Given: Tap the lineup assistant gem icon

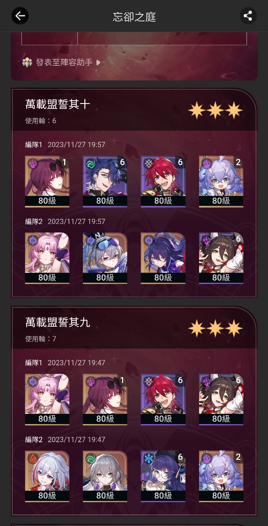Looking at the screenshot, I should [x=27, y=62].
